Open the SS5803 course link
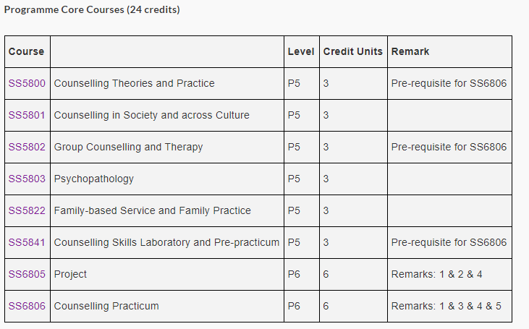529x329 pixels. click(x=27, y=179)
